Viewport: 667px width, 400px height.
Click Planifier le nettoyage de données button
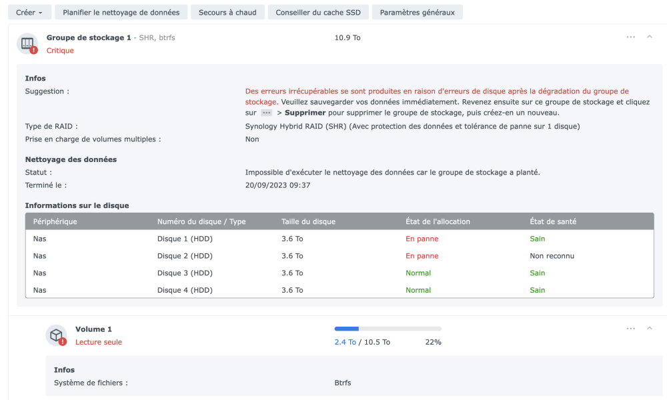click(x=121, y=13)
